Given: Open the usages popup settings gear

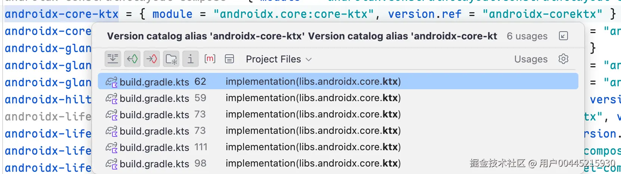Looking at the screenshot, I should (563, 59).
